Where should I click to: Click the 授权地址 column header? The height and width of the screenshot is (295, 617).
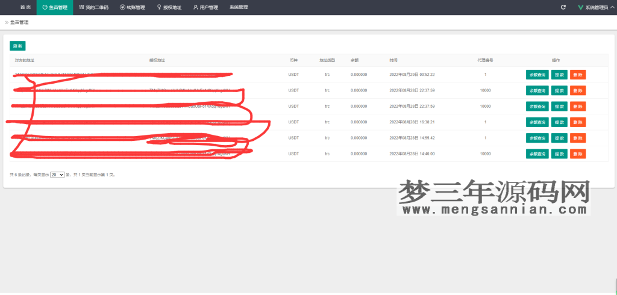157,61
